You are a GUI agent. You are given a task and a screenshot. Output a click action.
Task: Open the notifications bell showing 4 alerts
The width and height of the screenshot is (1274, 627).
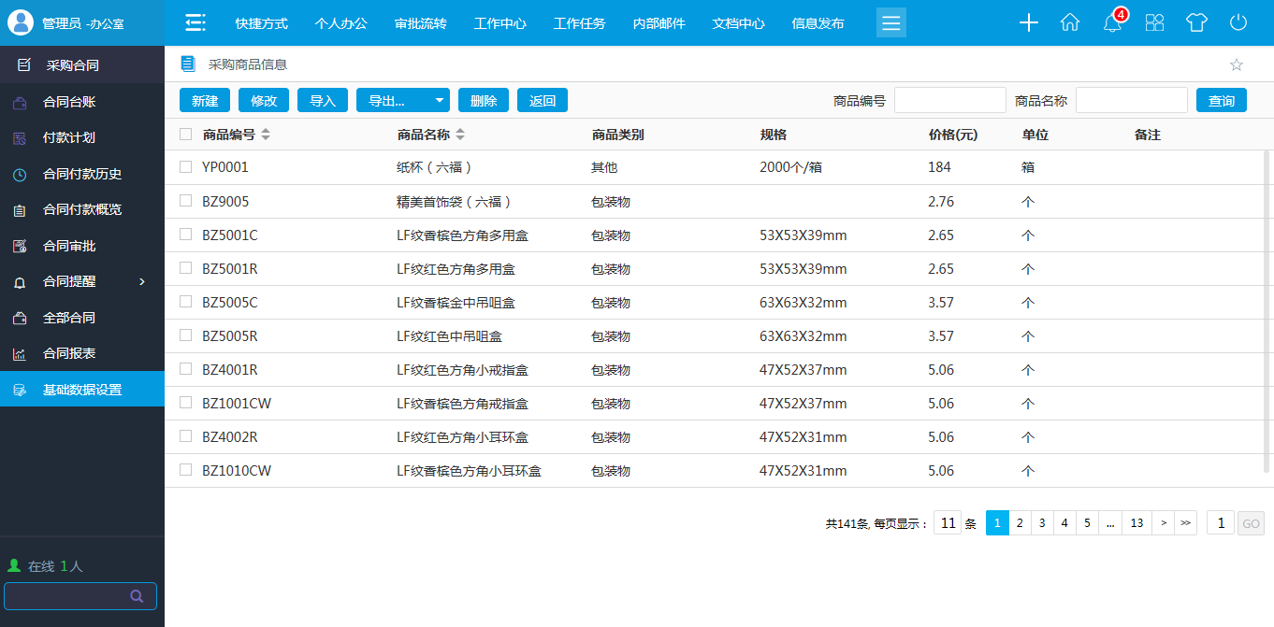[1111, 24]
